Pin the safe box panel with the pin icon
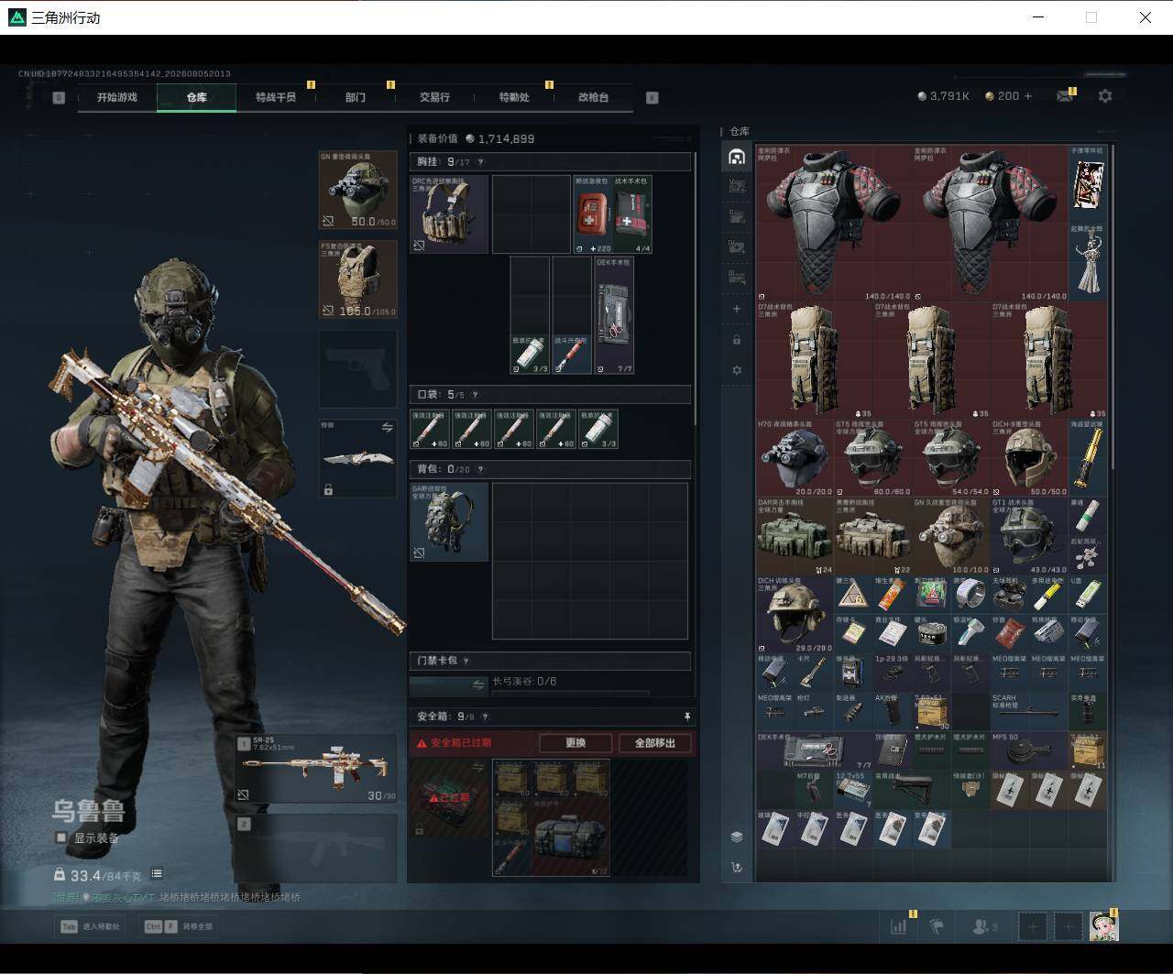 (686, 717)
